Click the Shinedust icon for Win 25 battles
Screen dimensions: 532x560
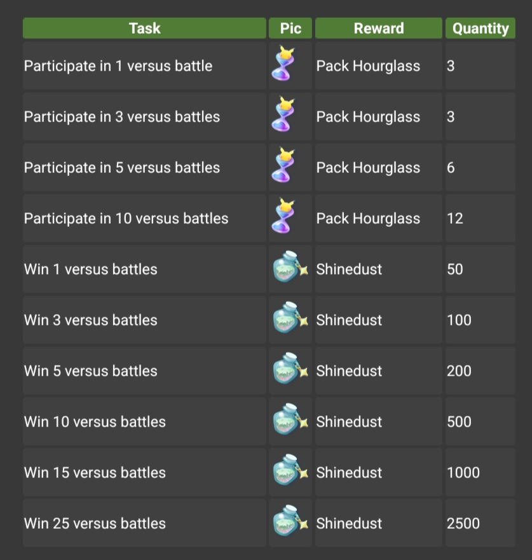click(x=290, y=521)
